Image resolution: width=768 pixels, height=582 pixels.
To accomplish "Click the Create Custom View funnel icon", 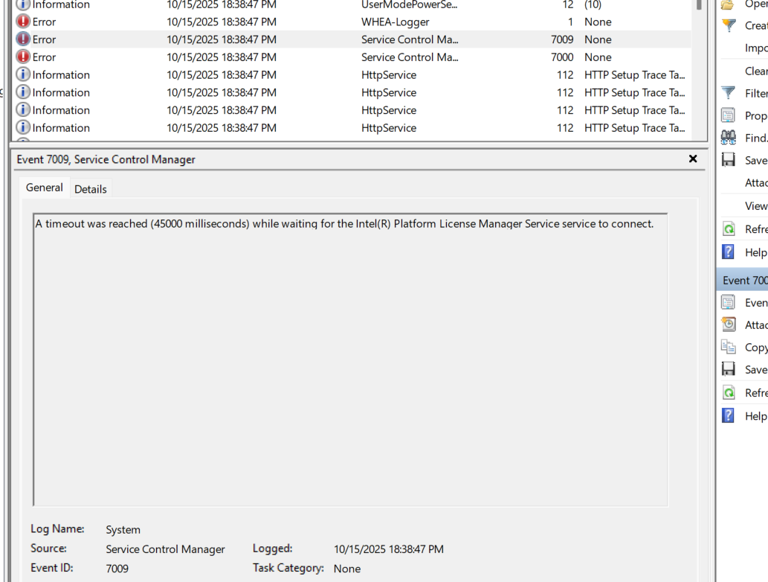I will [729, 25].
